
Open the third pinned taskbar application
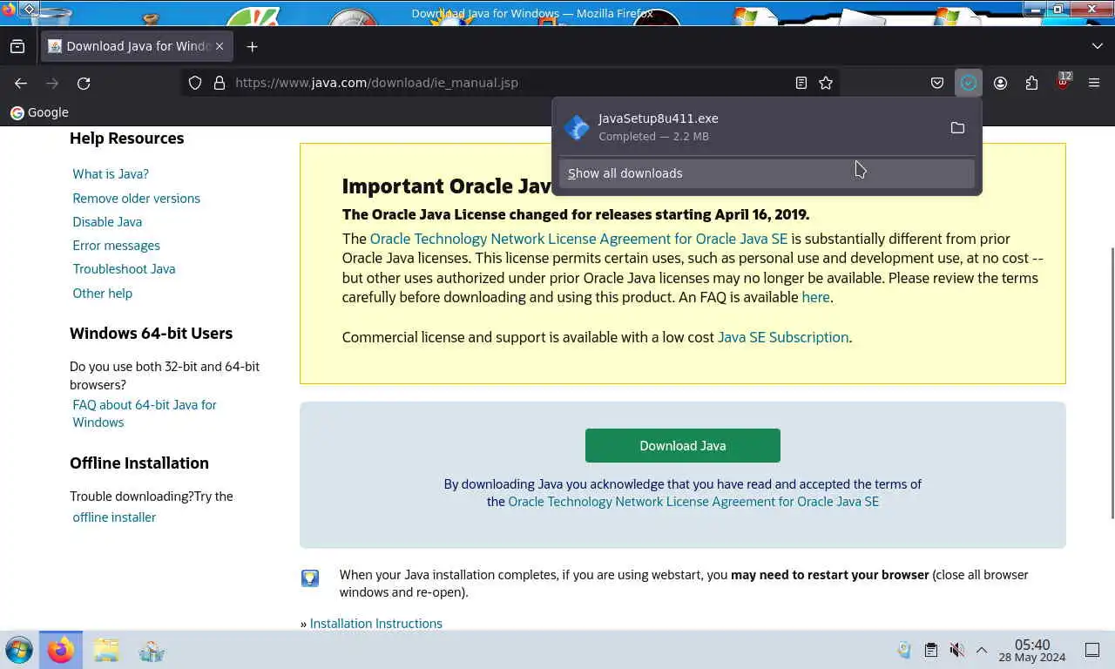152,650
